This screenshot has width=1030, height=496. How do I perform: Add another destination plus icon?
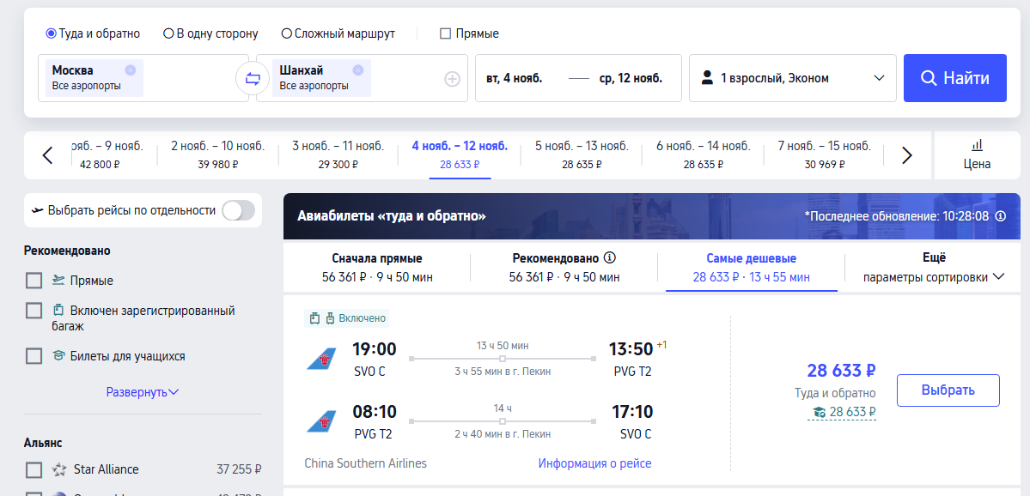click(x=452, y=80)
